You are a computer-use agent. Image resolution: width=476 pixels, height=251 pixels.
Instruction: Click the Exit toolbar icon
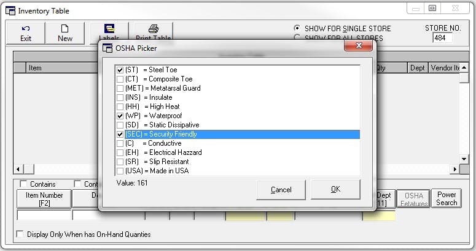pos(25,32)
